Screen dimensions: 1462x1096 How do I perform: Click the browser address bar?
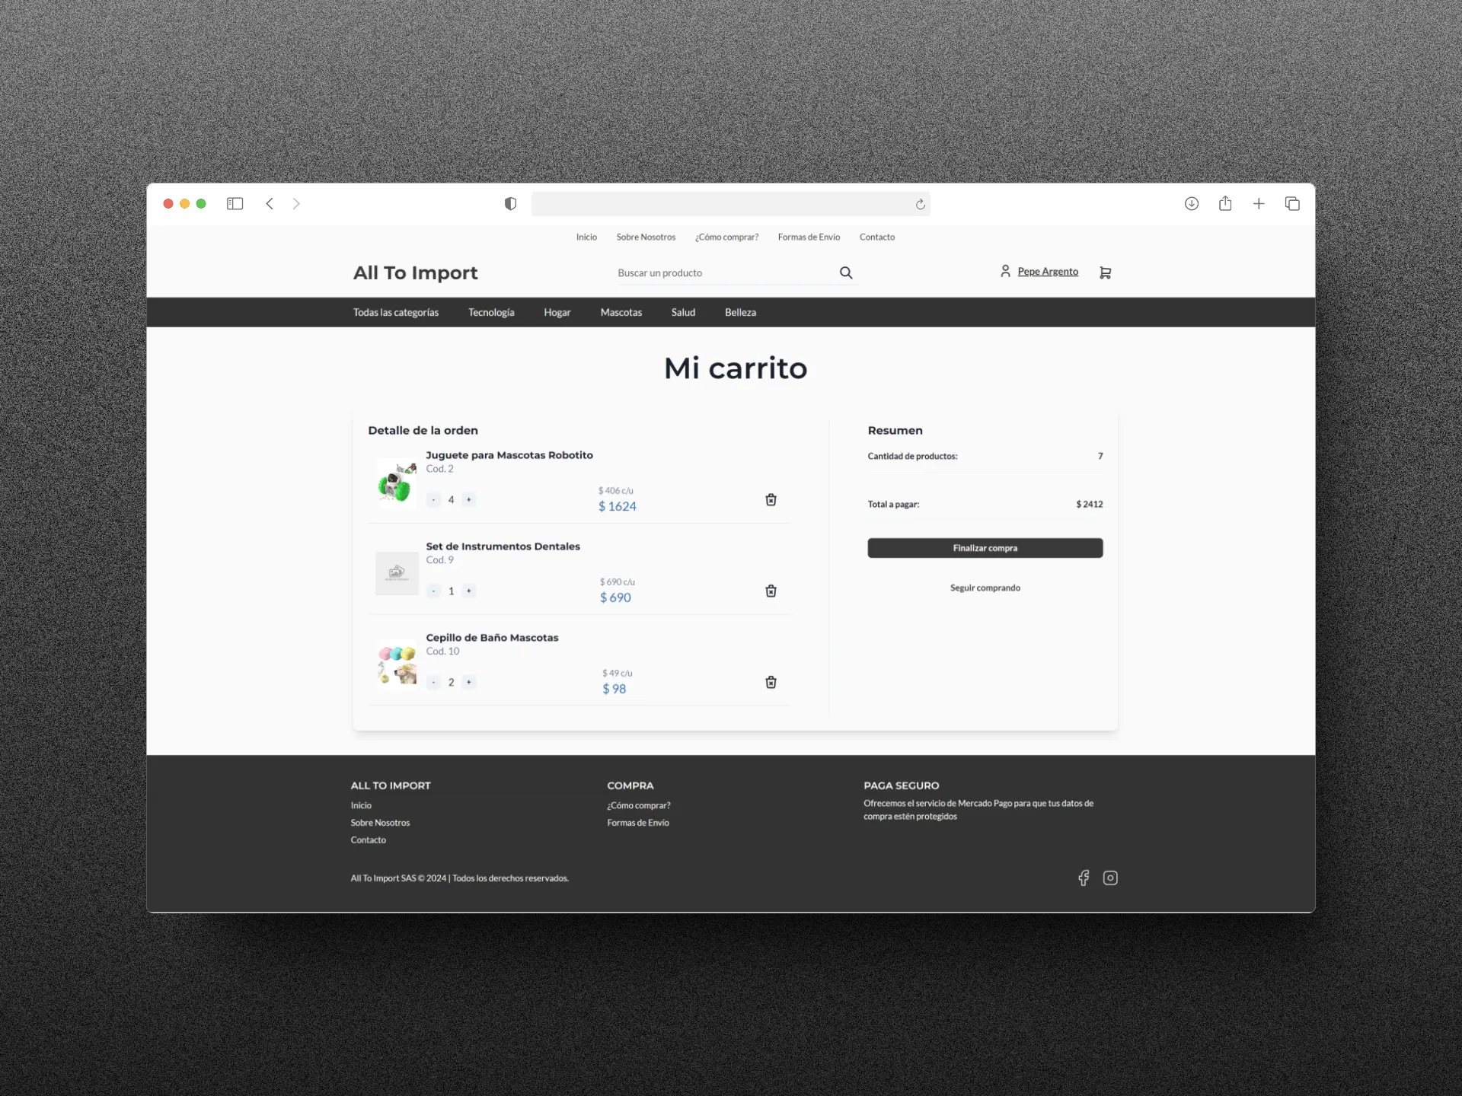(x=730, y=204)
